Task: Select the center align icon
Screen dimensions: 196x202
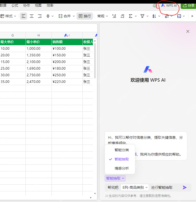Action: point(32,16)
